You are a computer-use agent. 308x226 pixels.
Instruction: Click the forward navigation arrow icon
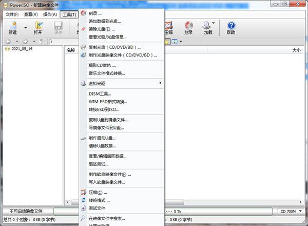coord(25,42)
